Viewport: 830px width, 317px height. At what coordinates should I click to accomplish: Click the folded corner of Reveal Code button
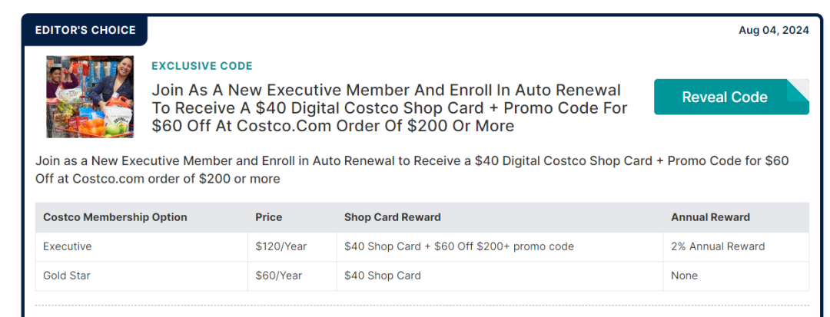tap(798, 90)
